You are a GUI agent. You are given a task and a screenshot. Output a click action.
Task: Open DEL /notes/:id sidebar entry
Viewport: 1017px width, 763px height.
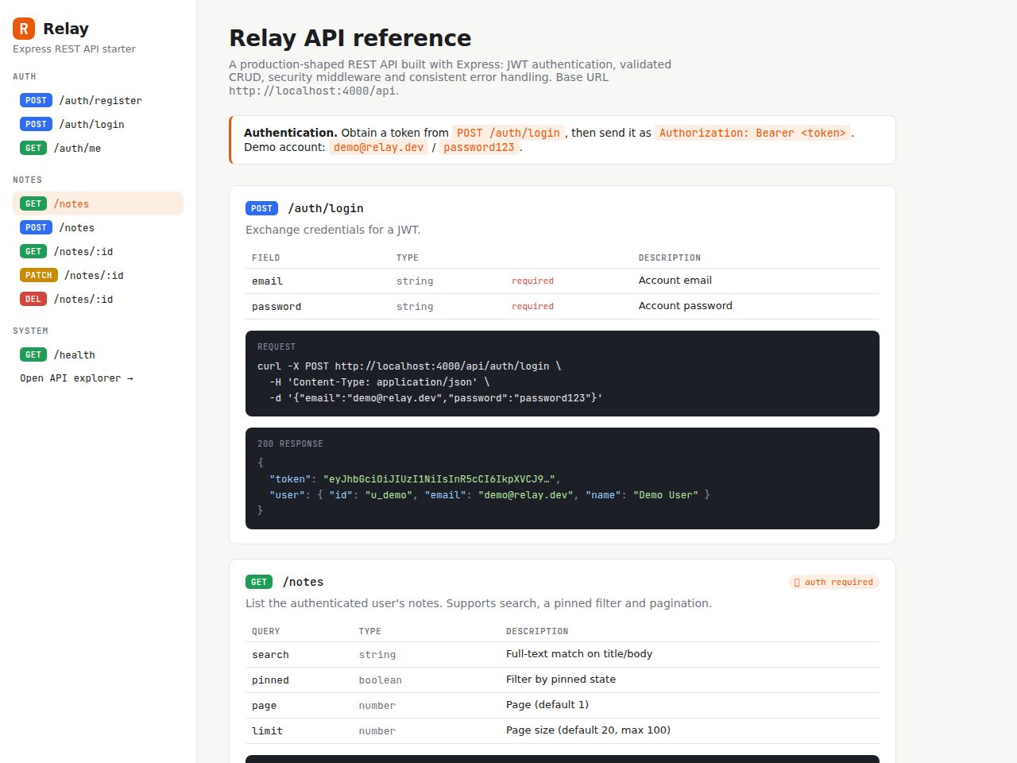[98, 299]
